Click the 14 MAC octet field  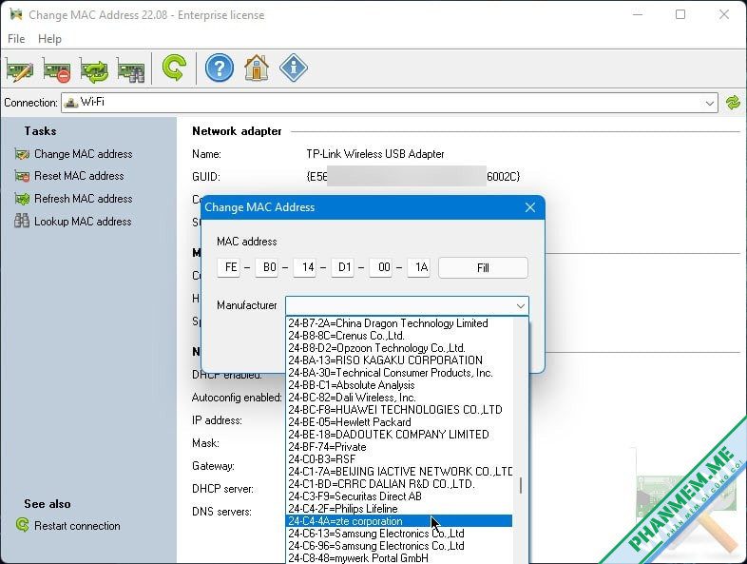click(304, 267)
